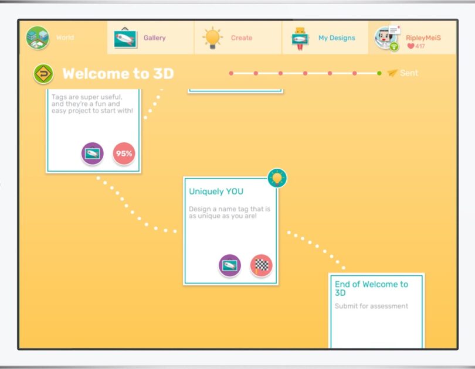The height and width of the screenshot is (369, 475).
Task: Click the green back arrow icon
Action: click(43, 74)
